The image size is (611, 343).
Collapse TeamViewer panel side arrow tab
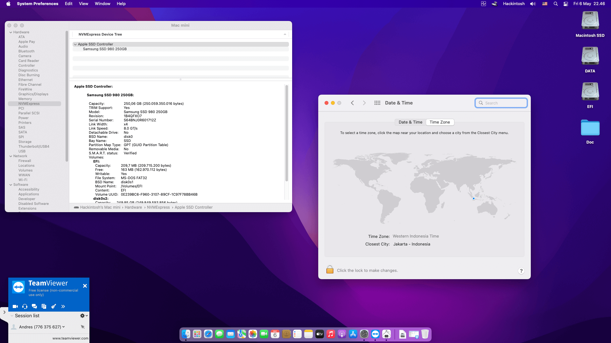(4, 313)
